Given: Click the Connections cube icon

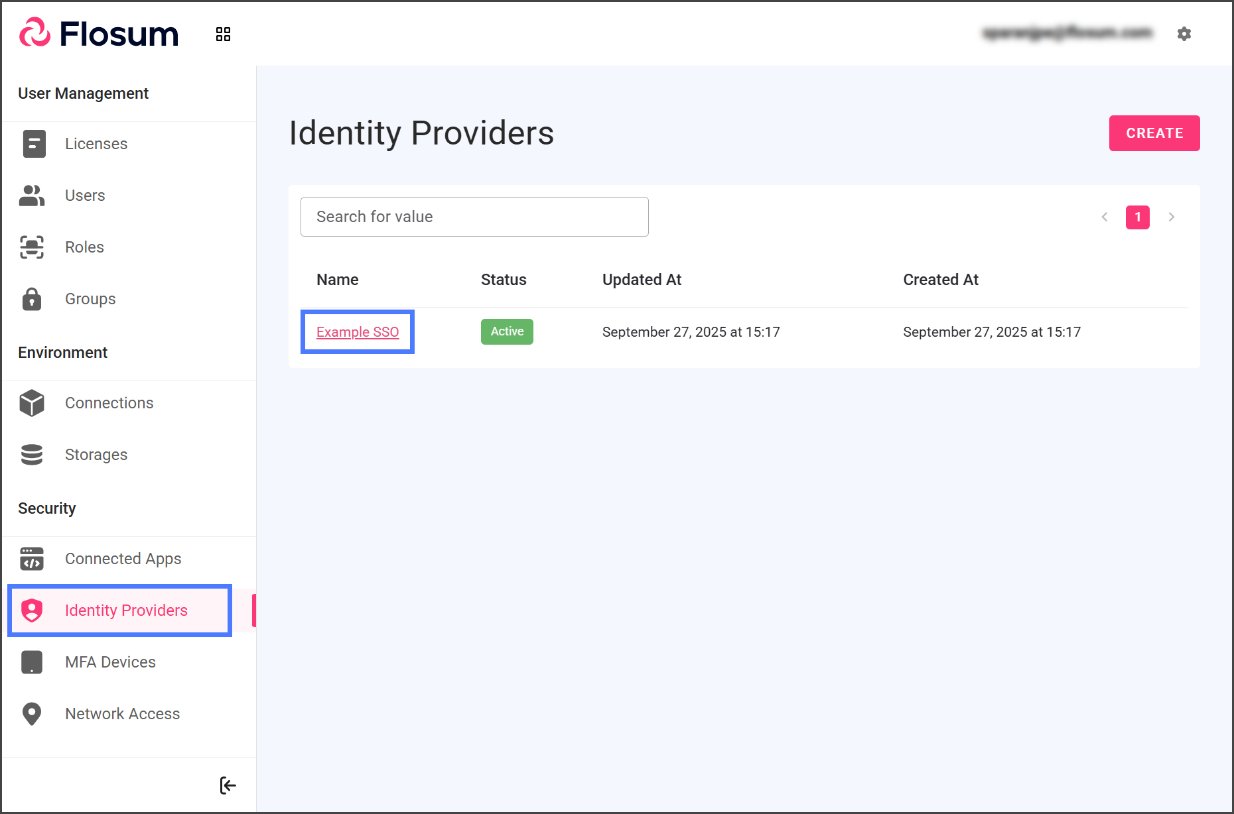Looking at the screenshot, I should pos(32,403).
